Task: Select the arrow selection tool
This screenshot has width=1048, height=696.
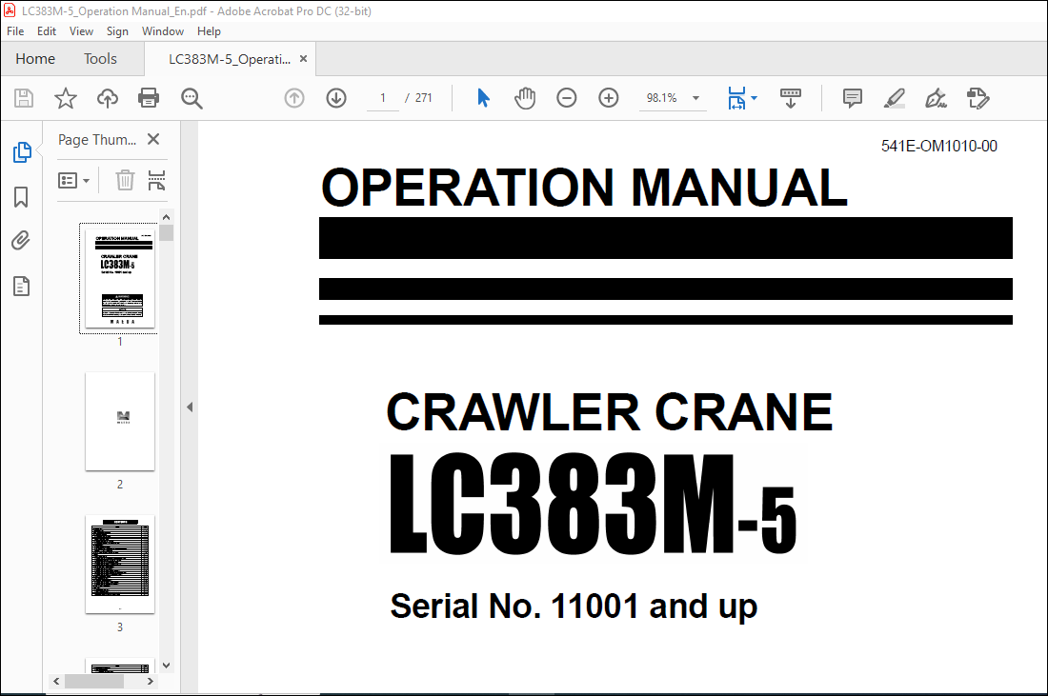Action: [x=483, y=98]
